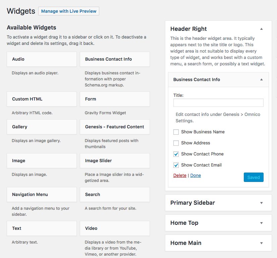Uncheck Show Contact Phone
Screen dimensions: 277x258
176,154
